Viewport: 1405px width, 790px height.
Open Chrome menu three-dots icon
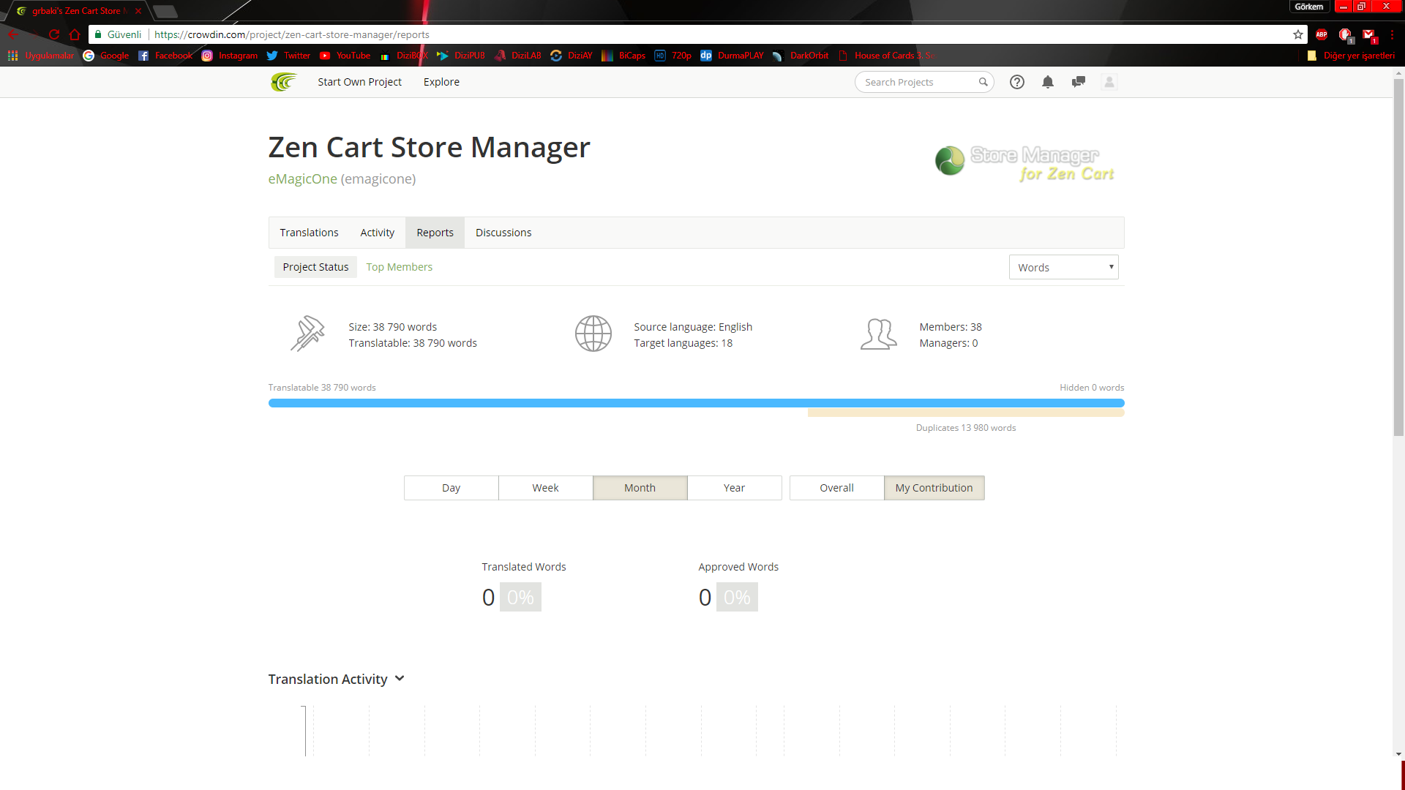(1392, 34)
